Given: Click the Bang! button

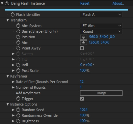Looking at the screenshot, I should pos(101,93).
